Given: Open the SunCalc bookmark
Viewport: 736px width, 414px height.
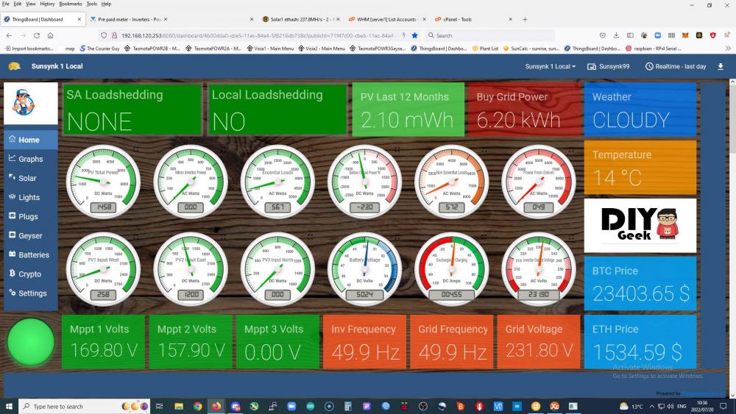Looking at the screenshot, I should pos(531,49).
